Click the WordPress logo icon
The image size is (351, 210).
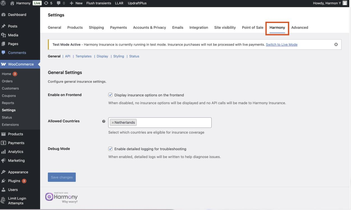pos(4,3)
